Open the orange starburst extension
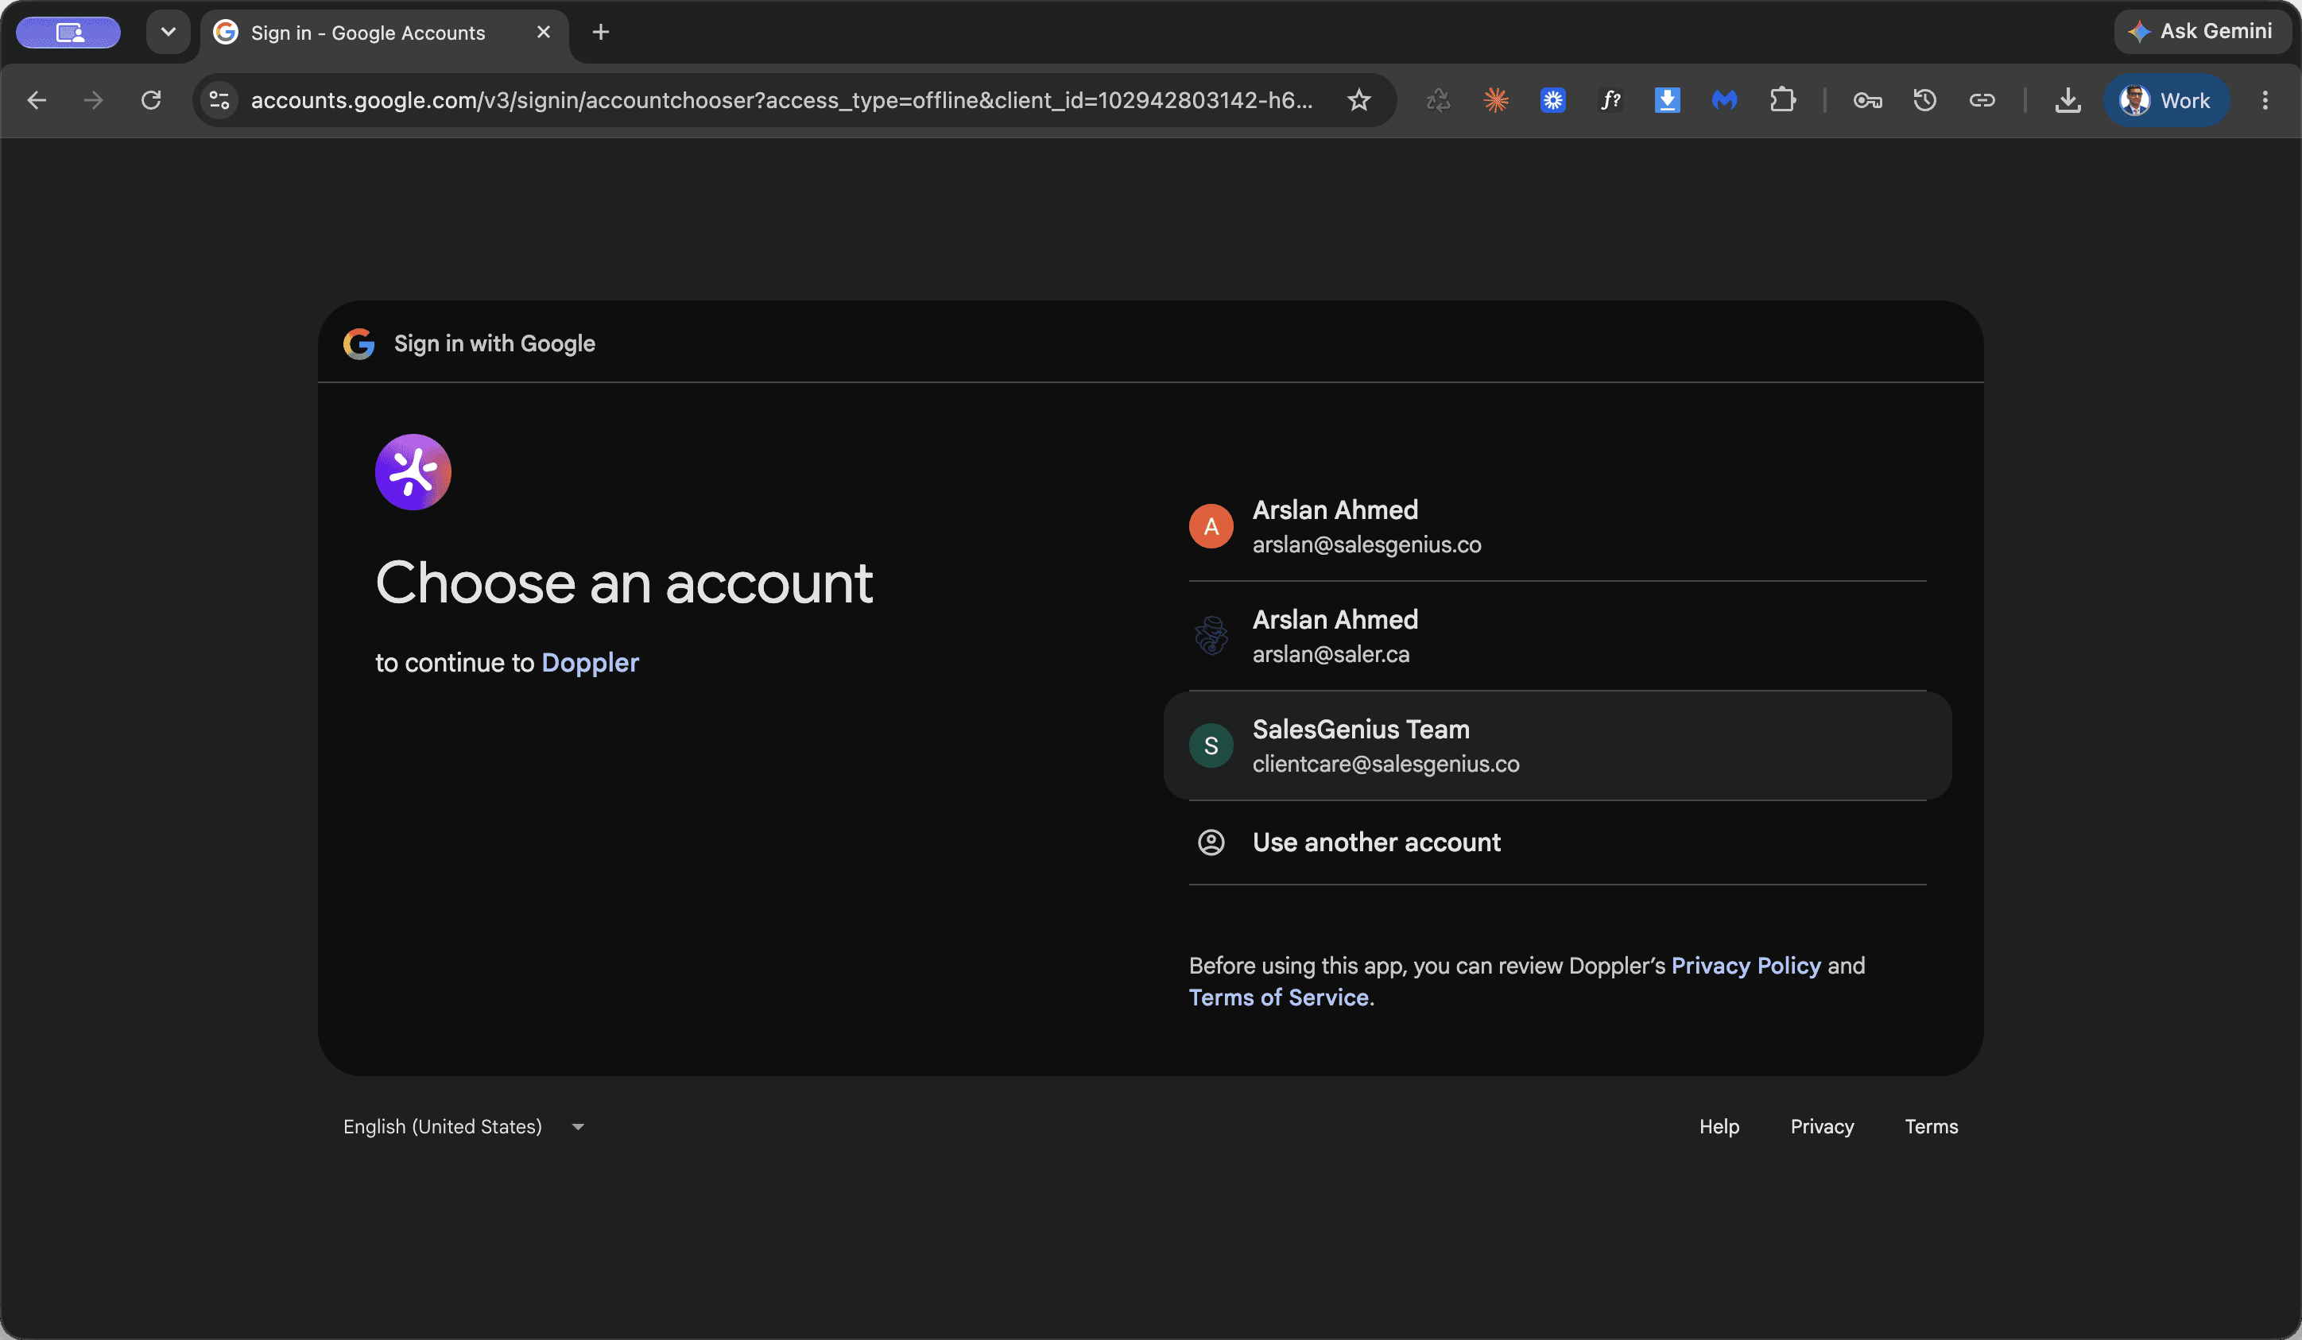The image size is (2302, 1340). [x=1496, y=100]
